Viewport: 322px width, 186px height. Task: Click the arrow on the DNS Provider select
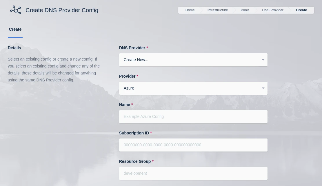[263, 60]
